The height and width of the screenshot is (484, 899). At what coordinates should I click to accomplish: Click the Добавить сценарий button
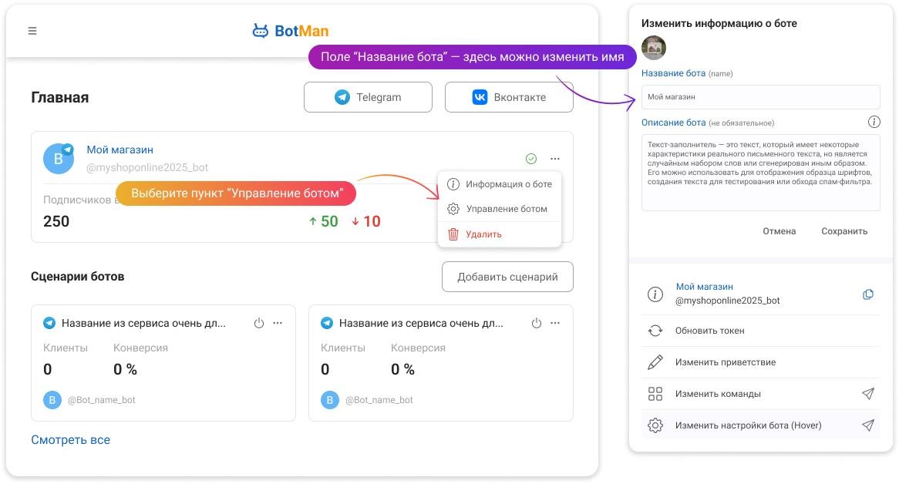point(507,276)
